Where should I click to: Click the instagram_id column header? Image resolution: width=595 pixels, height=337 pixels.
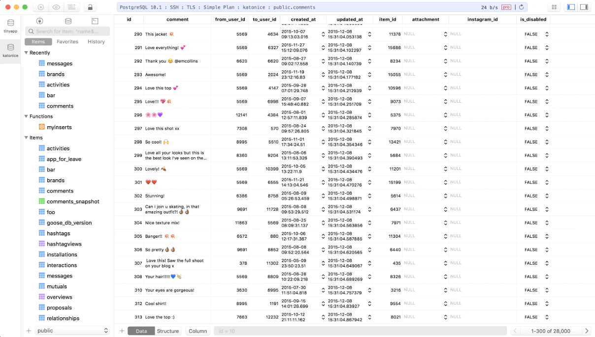pos(483,20)
